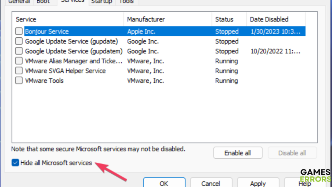
Task: Click the Date Disabled column header
Action: coord(276,19)
